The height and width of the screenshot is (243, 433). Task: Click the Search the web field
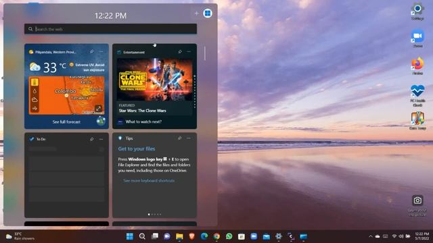point(110,29)
